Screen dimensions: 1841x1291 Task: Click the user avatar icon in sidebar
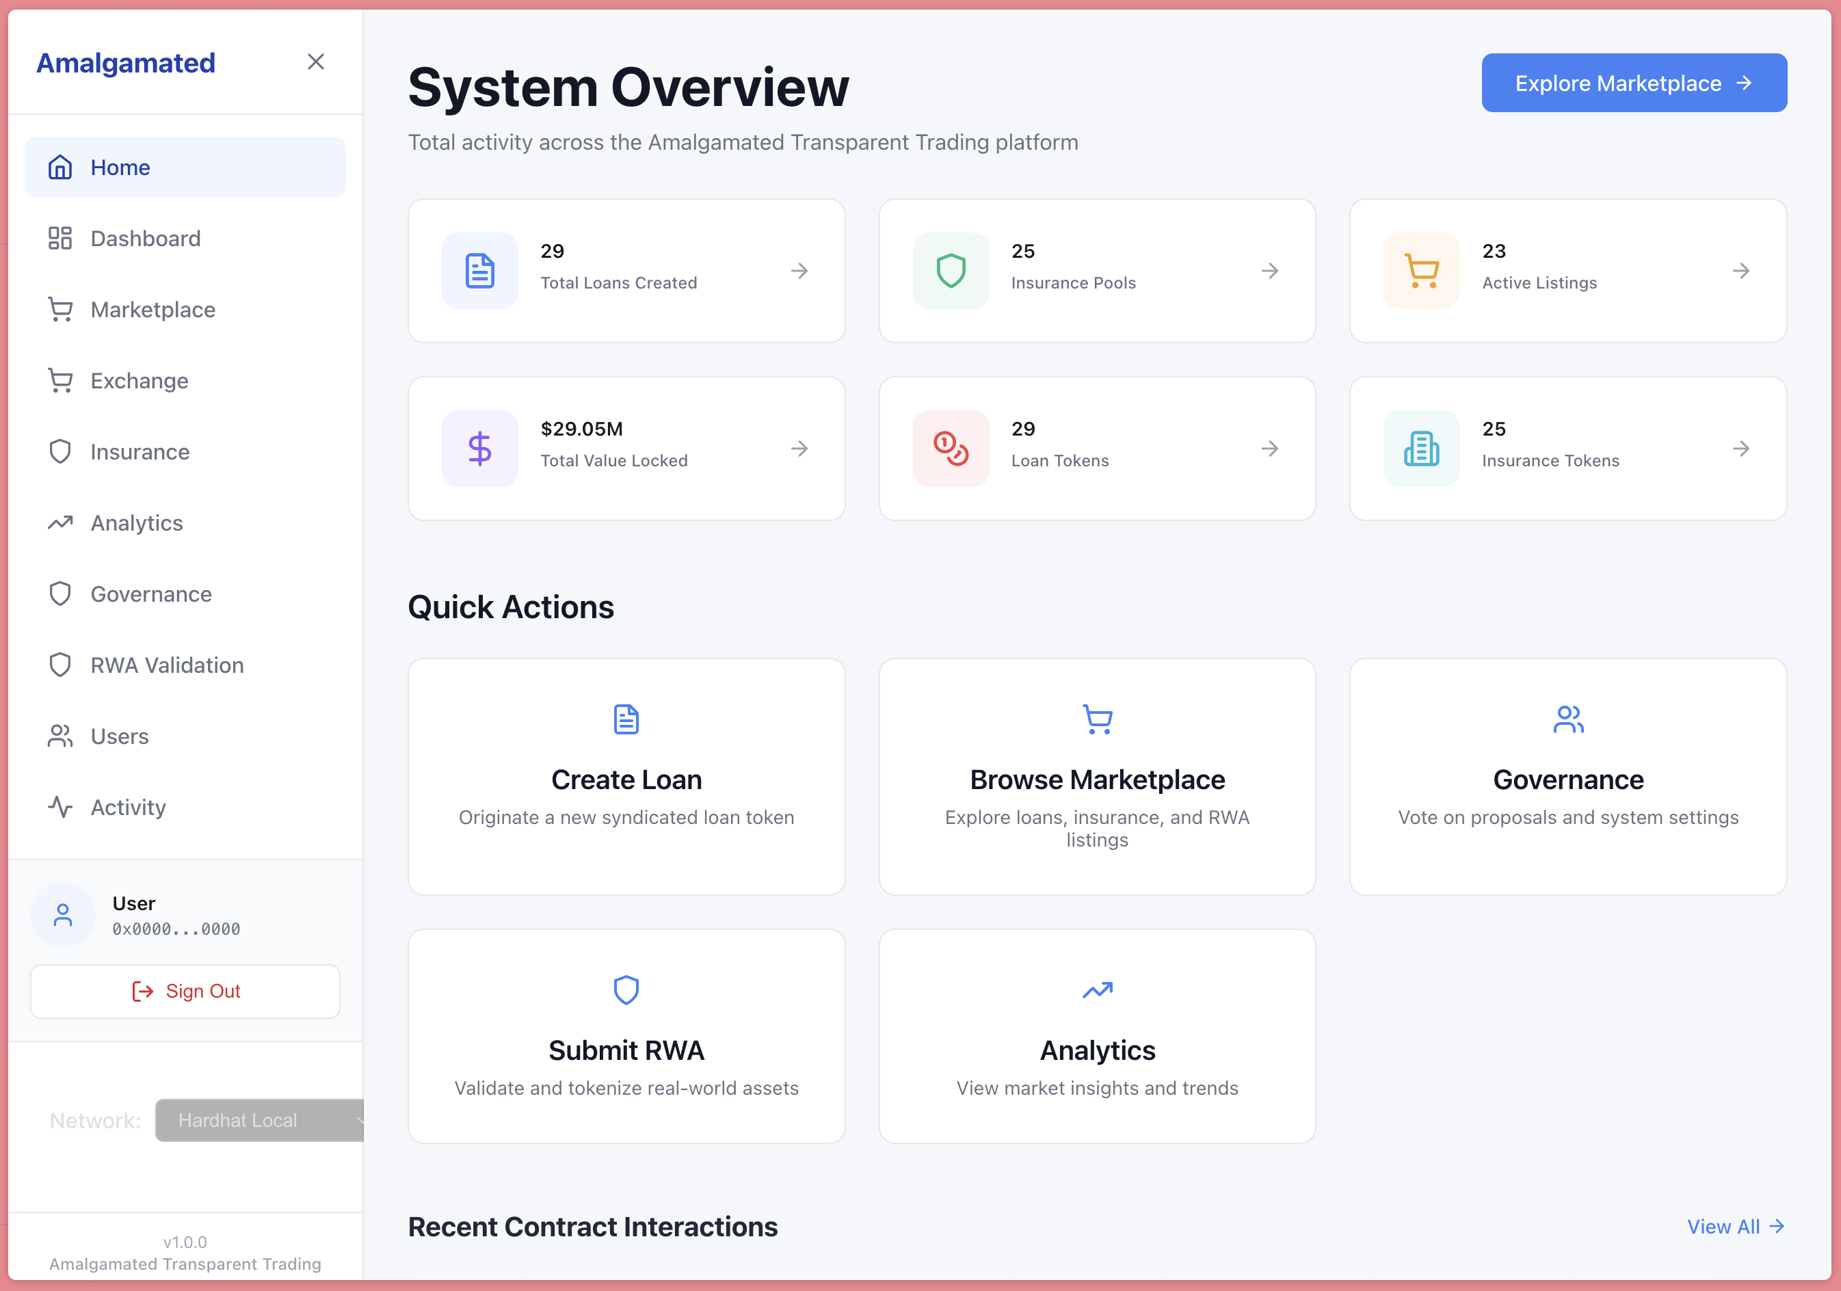click(x=62, y=915)
